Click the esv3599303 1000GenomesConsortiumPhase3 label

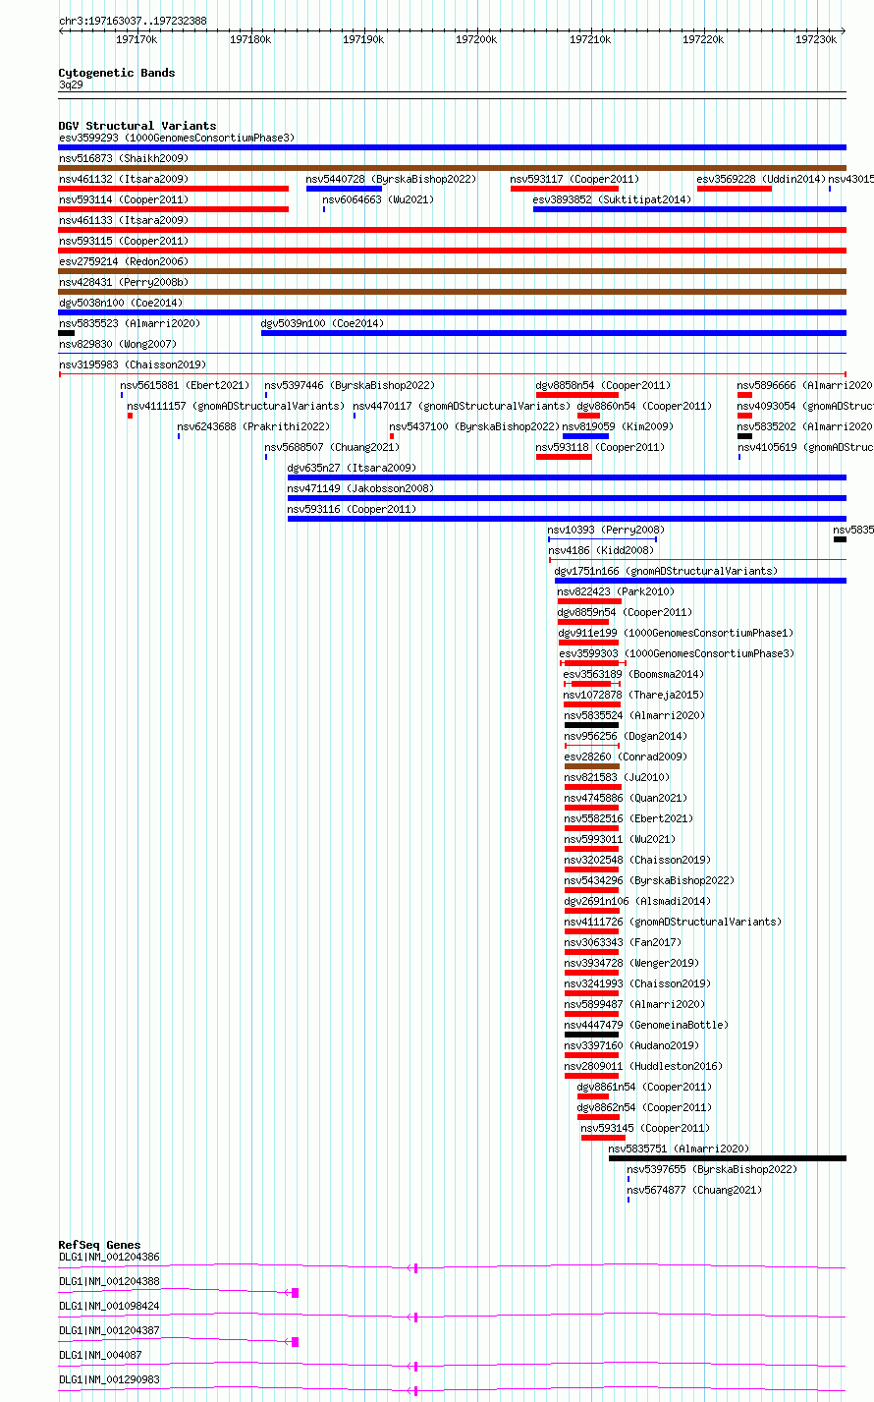[677, 653]
